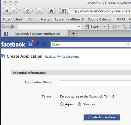This screenshot has height=125, width=131.
Task: Open the MARS bookmark
Action: pos(121,19)
